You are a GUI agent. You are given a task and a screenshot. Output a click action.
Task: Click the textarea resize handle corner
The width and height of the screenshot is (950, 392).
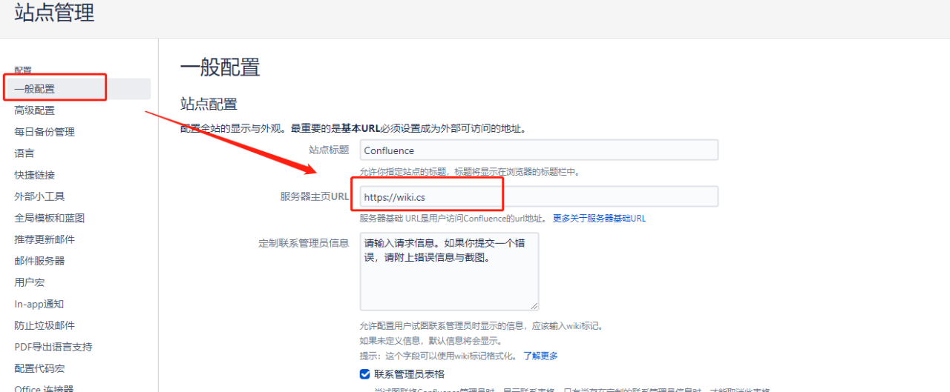[x=534, y=306]
